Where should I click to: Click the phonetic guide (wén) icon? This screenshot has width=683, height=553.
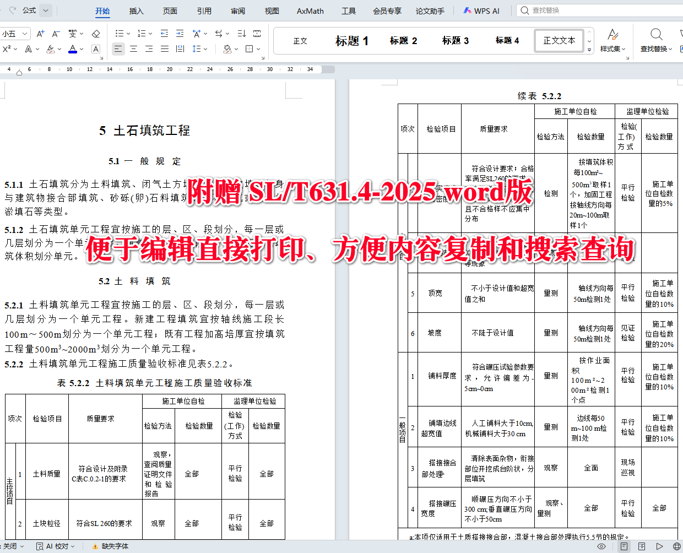click(x=73, y=34)
